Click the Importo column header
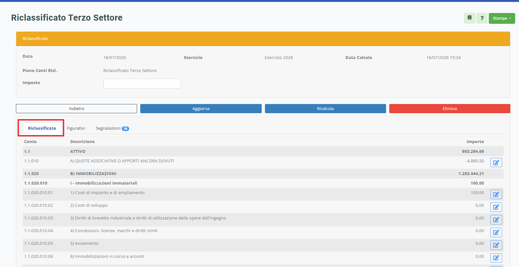519x267 pixels. point(475,141)
